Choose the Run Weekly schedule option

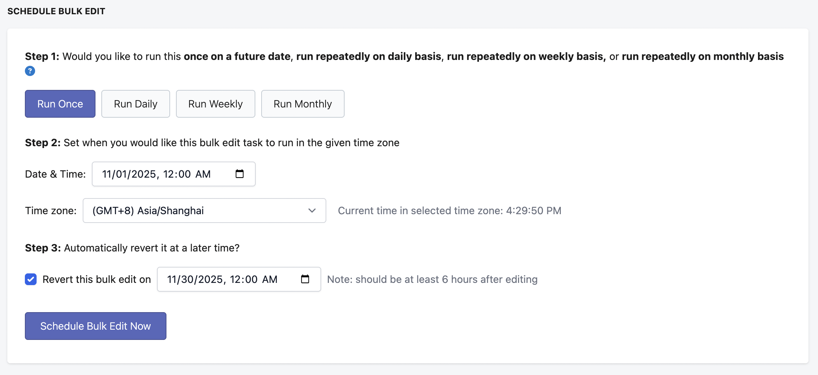pyautogui.click(x=215, y=104)
